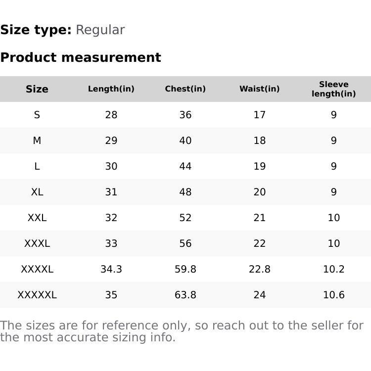The image size is (371, 371).
Task: Select the XL size row label
Action: click(37, 192)
